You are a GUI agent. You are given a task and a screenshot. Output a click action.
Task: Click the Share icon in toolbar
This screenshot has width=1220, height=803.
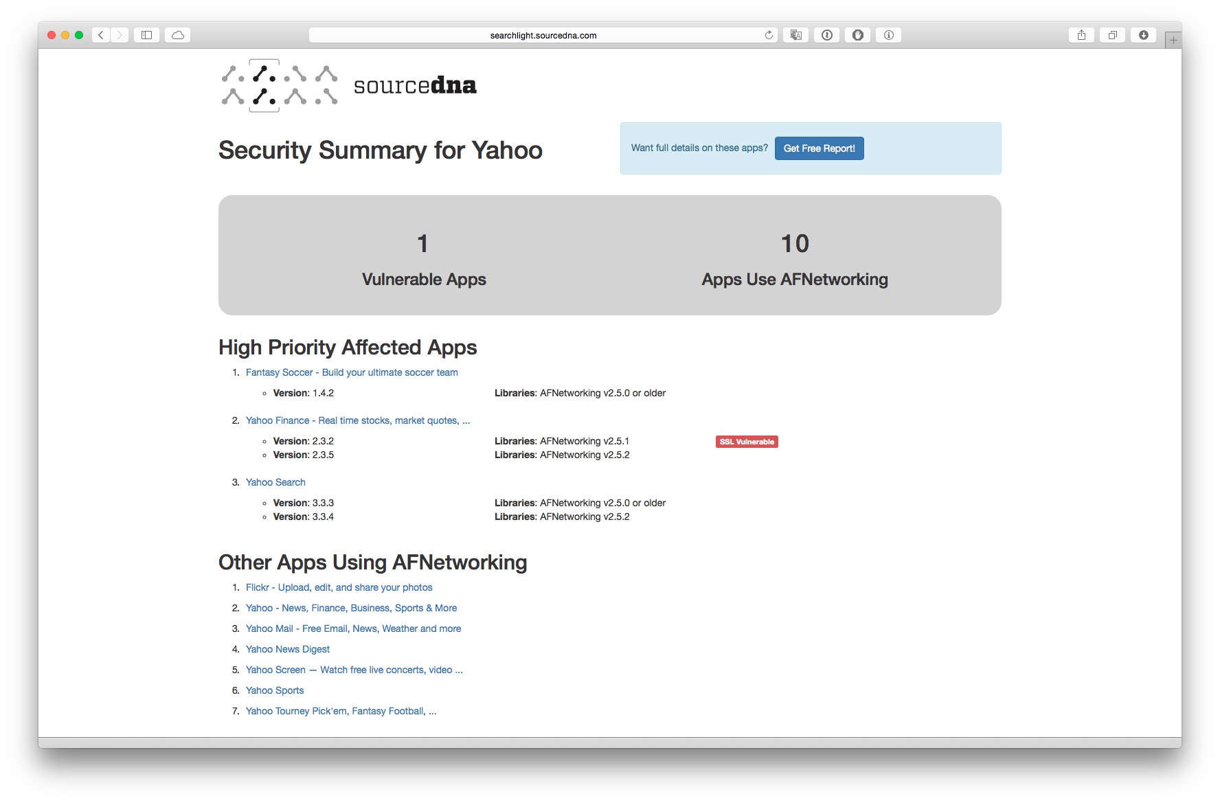point(1081,35)
